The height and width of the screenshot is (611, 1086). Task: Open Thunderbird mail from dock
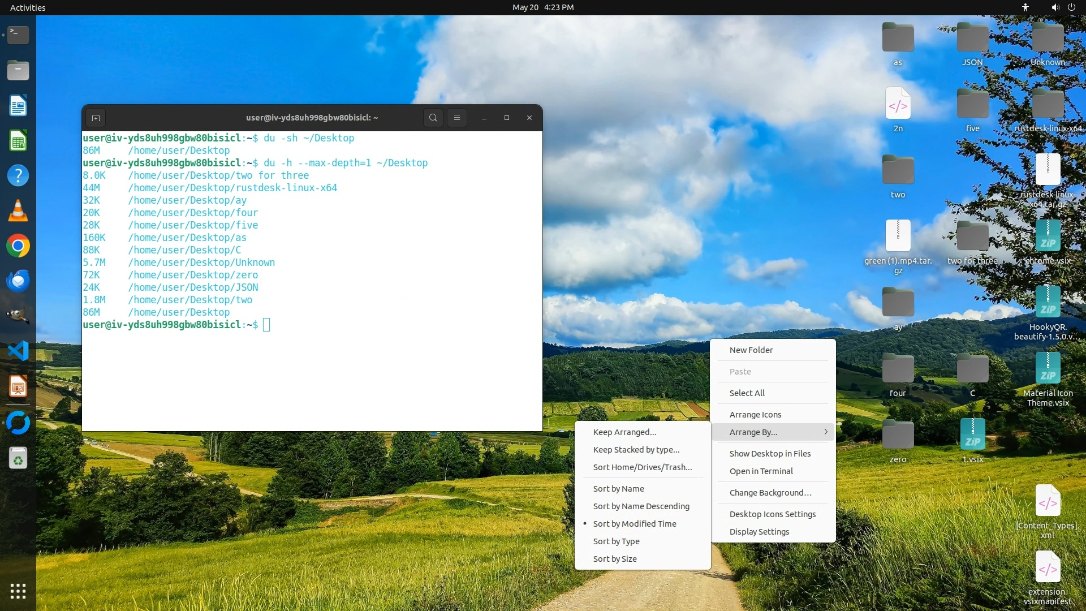click(x=18, y=281)
